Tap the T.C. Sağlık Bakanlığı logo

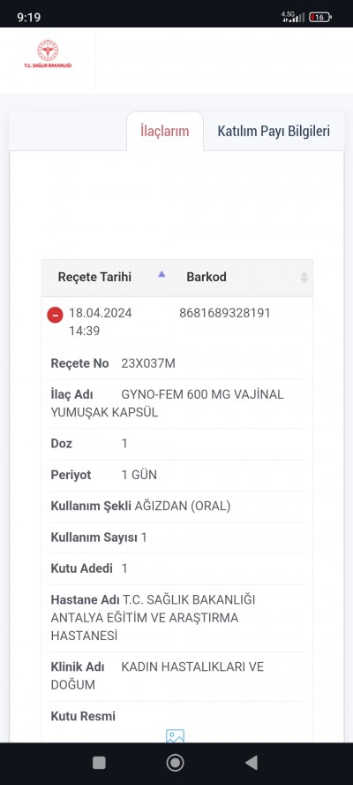(48, 54)
